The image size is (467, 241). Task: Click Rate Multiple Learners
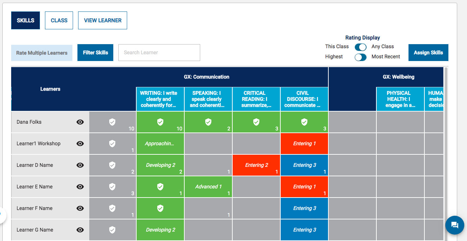(41, 53)
